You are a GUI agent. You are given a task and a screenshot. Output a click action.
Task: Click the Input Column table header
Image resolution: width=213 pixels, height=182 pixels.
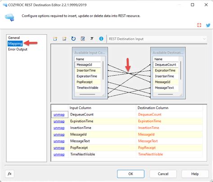(x=102, y=108)
